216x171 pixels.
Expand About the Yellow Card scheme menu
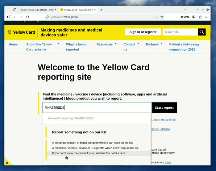point(58,44)
